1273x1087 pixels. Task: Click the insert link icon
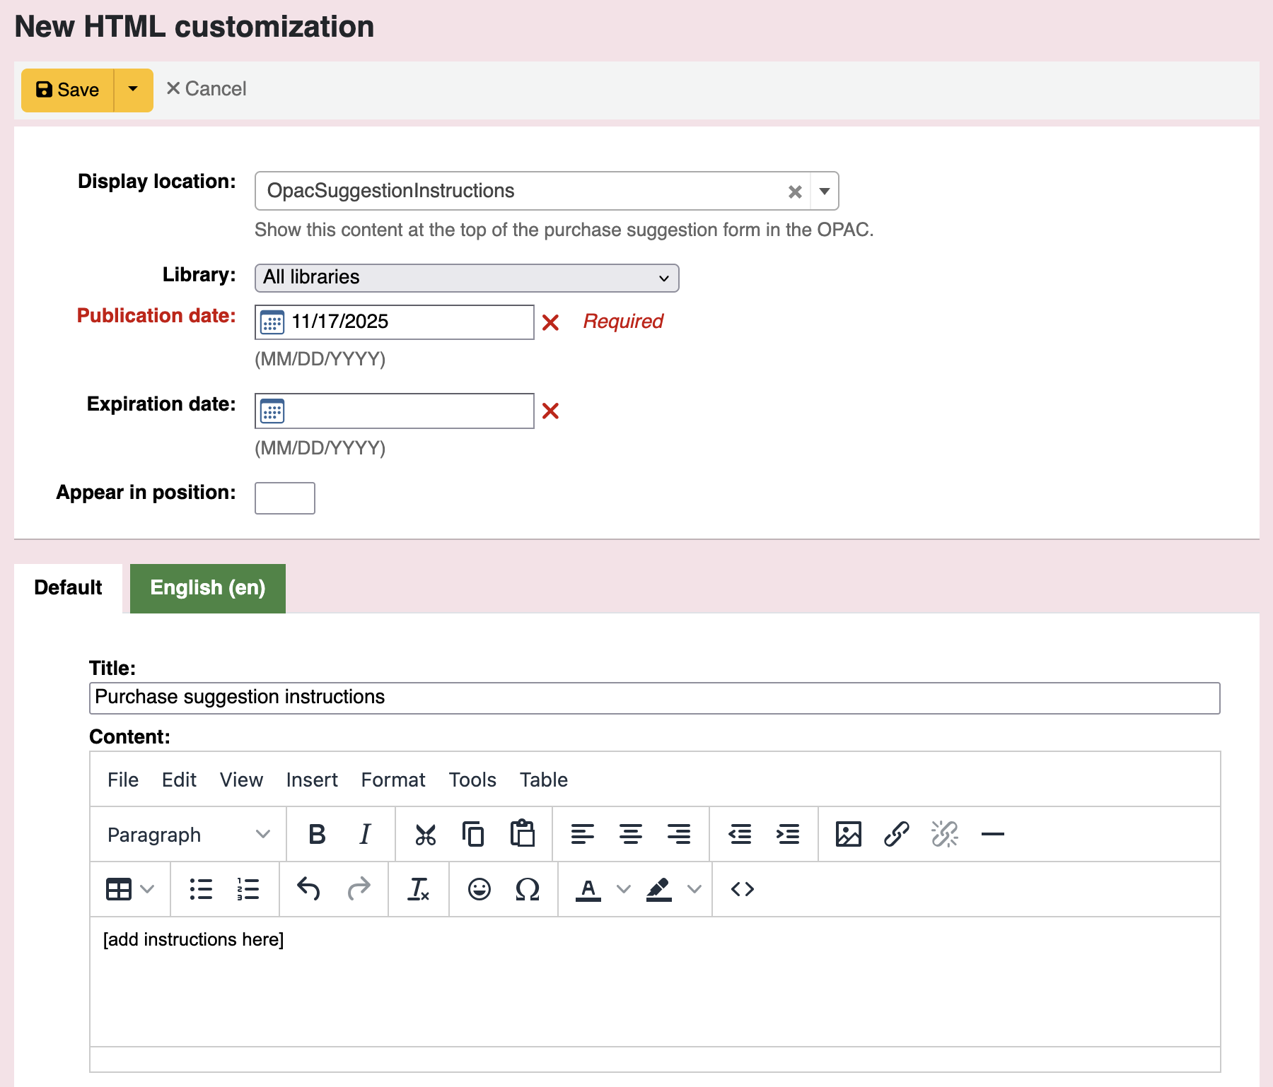coord(896,835)
